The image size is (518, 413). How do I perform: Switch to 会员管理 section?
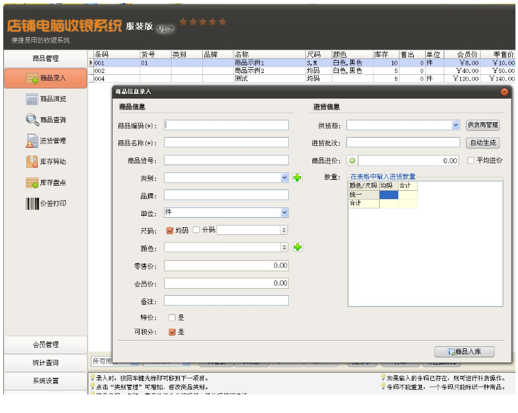click(x=45, y=344)
